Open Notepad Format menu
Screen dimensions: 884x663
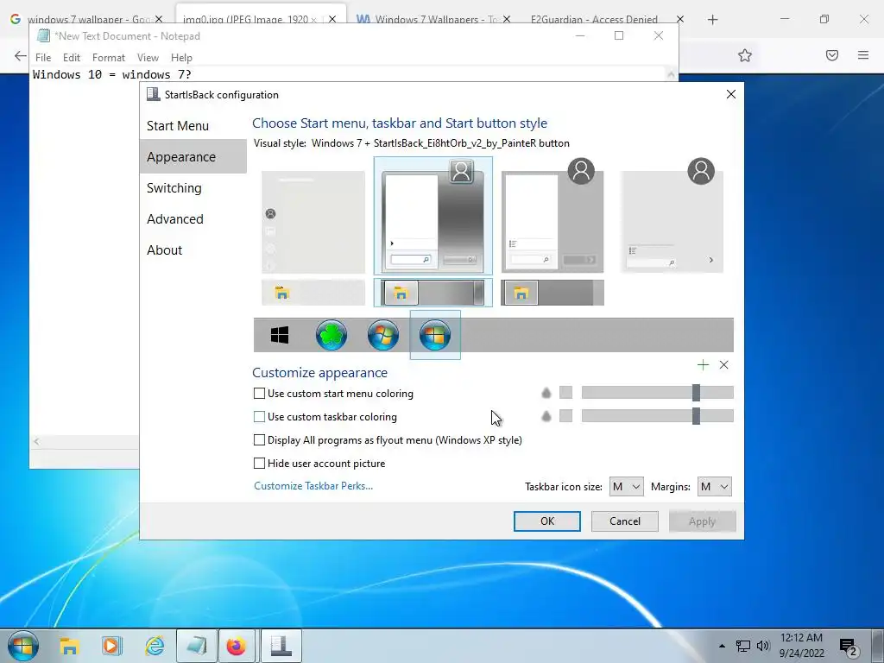click(108, 58)
